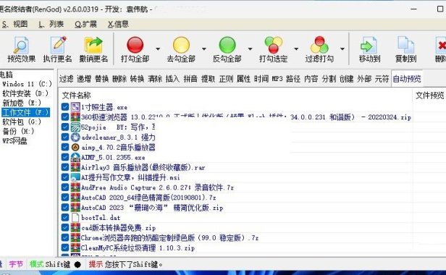Switch to the 正则 tab
This screenshot has width=446, height=275.
pyautogui.click(x=226, y=79)
